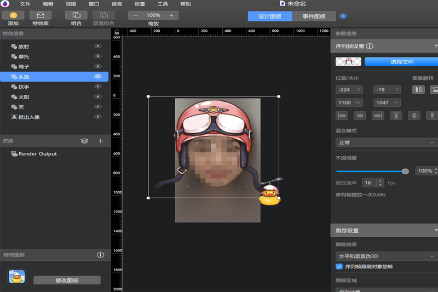Hide the 扶手 layer
Screen dimensions: 438x292
coord(98,87)
